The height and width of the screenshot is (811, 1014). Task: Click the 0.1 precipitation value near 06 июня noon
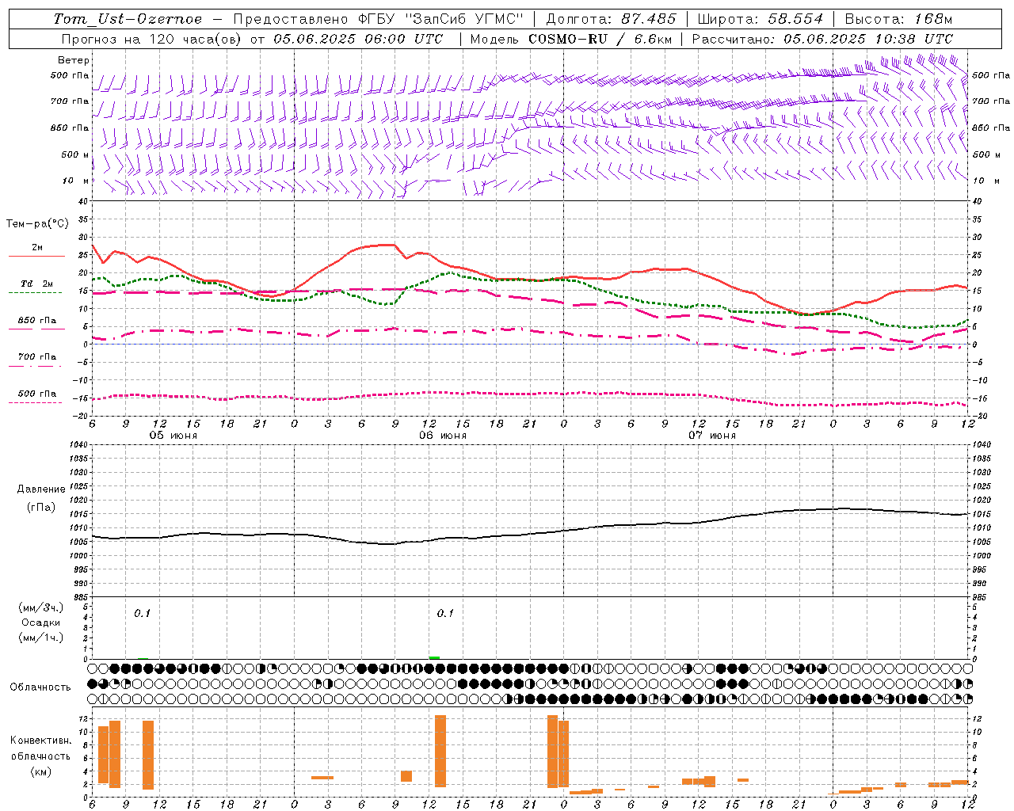[x=445, y=613]
